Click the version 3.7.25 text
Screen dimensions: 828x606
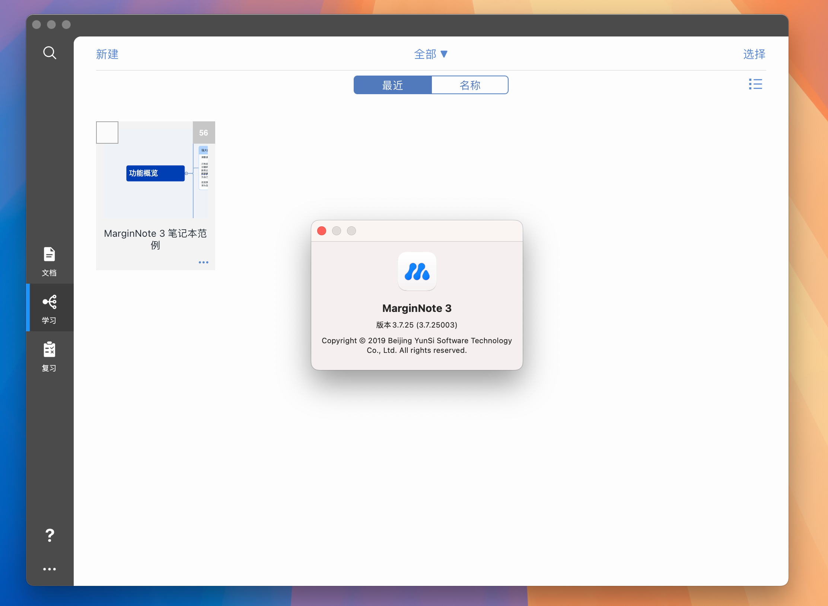coord(417,325)
